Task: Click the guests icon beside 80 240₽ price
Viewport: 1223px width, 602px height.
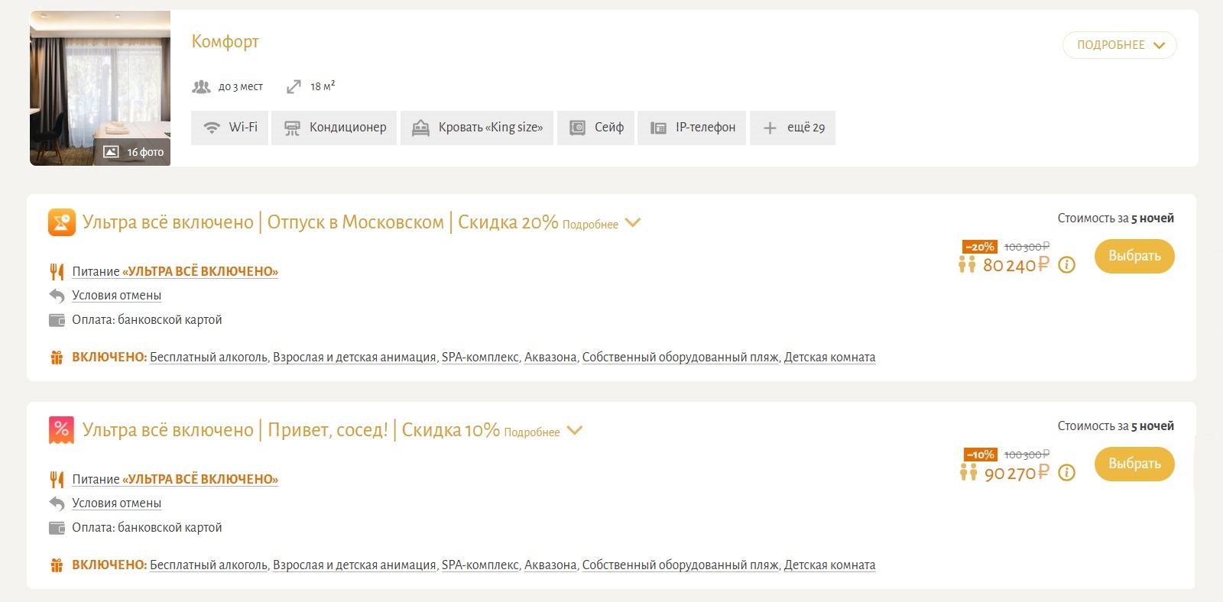Action: (967, 264)
